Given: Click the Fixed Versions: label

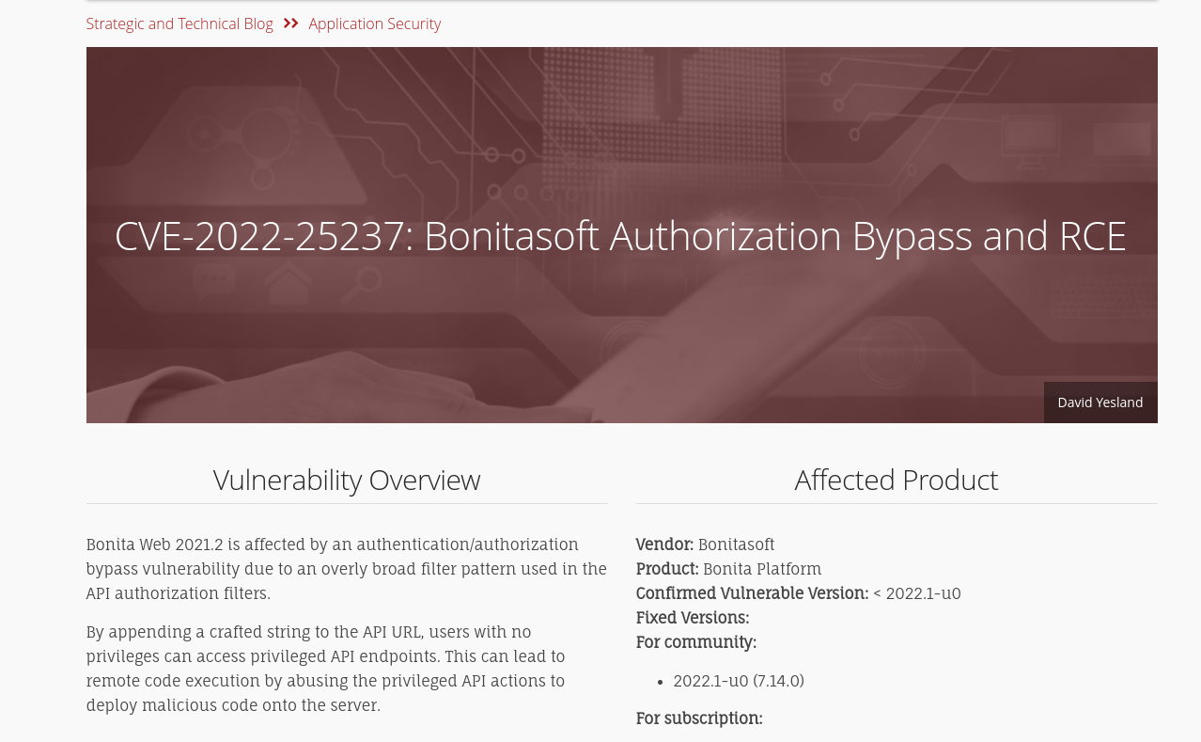Looking at the screenshot, I should (693, 618).
